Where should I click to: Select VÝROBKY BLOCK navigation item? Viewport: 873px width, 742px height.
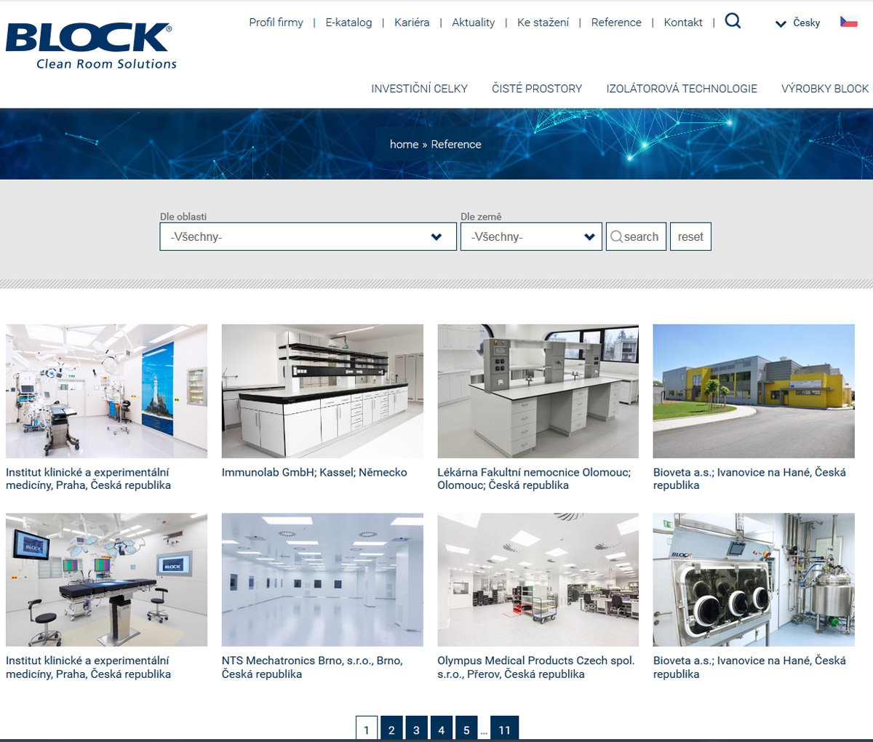pos(825,89)
